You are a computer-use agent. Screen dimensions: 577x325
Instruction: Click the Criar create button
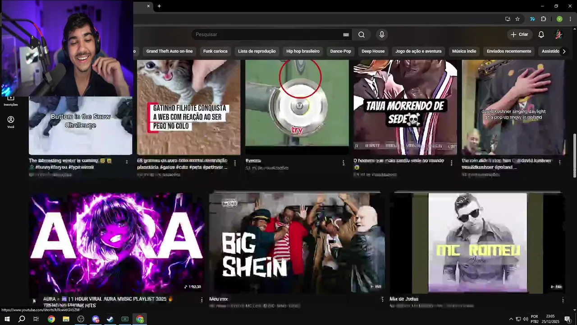point(519,35)
